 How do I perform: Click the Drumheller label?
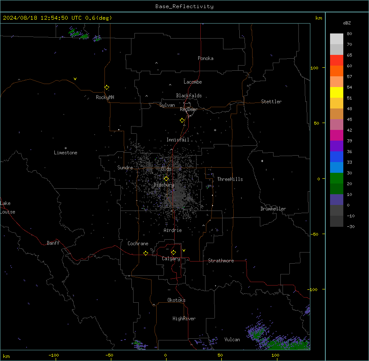(273, 209)
